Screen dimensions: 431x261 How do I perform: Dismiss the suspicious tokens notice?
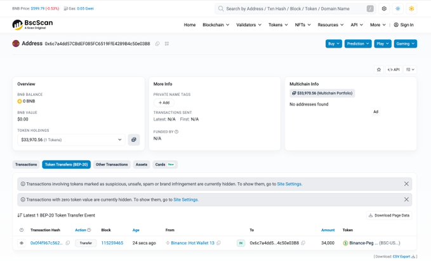click(406, 184)
